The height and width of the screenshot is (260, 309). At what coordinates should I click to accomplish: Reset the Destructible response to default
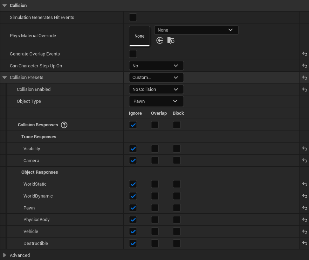304,243
